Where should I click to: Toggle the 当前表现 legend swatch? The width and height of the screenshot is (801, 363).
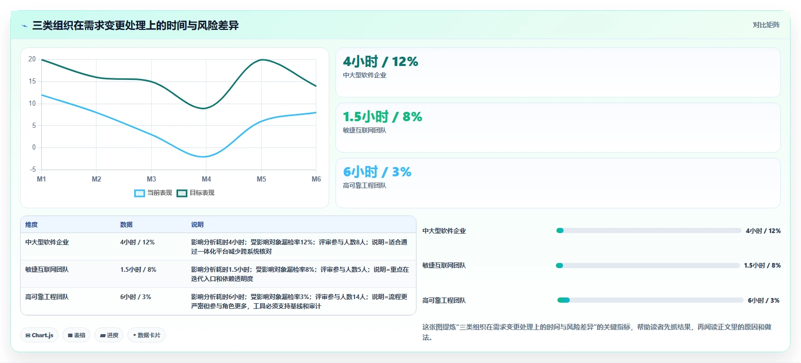(139, 193)
